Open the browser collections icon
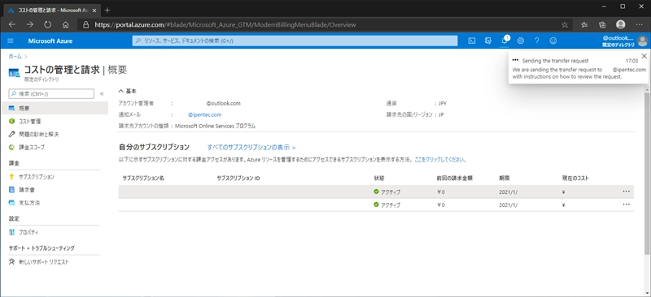The width and height of the screenshot is (651, 297). pos(602,25)
